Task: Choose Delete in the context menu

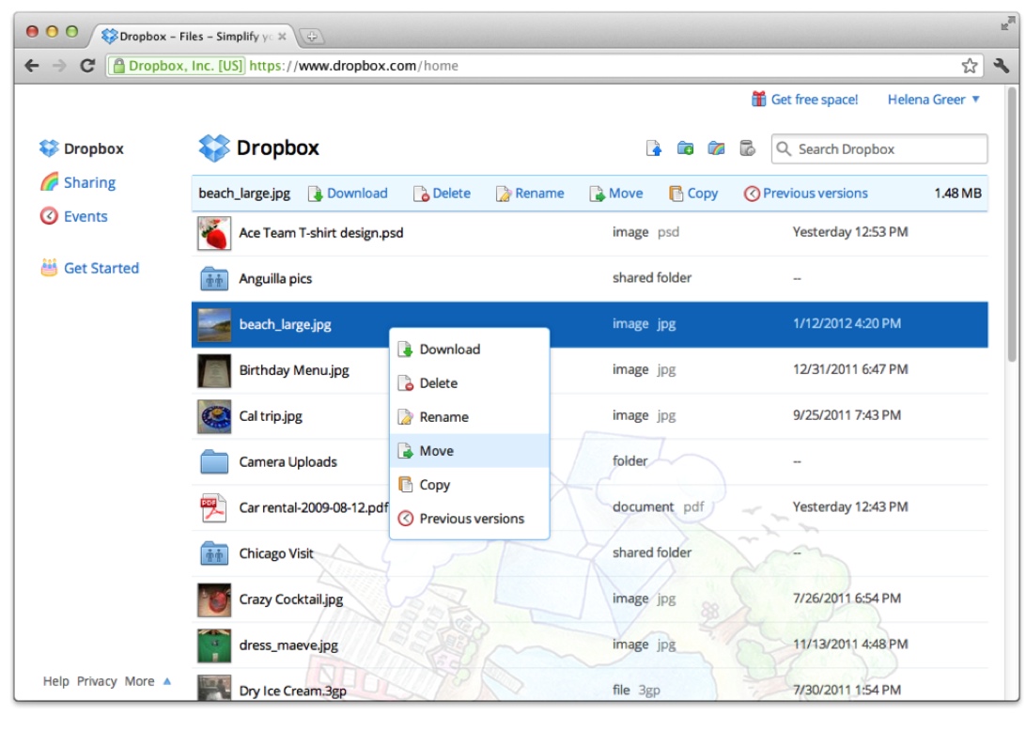Action: 469,383
